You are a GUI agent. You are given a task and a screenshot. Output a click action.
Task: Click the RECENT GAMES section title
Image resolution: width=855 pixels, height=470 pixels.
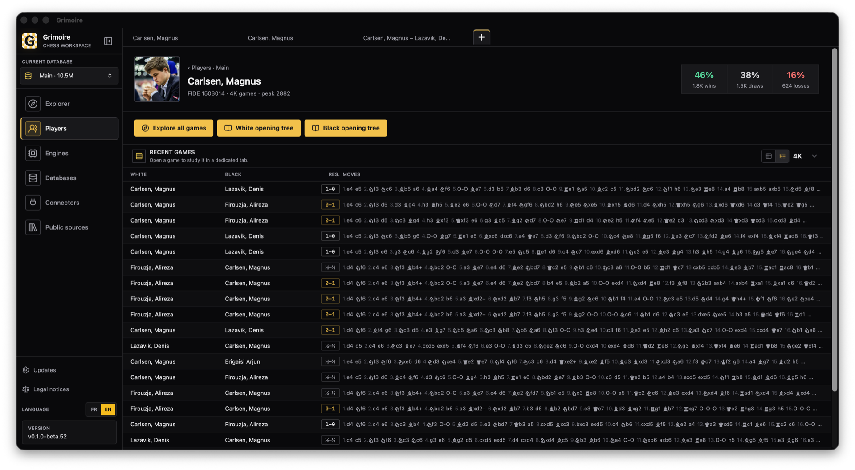tap(172, 152)
